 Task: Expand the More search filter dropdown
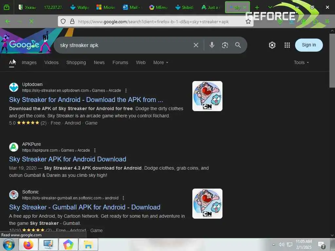(161, 62)
